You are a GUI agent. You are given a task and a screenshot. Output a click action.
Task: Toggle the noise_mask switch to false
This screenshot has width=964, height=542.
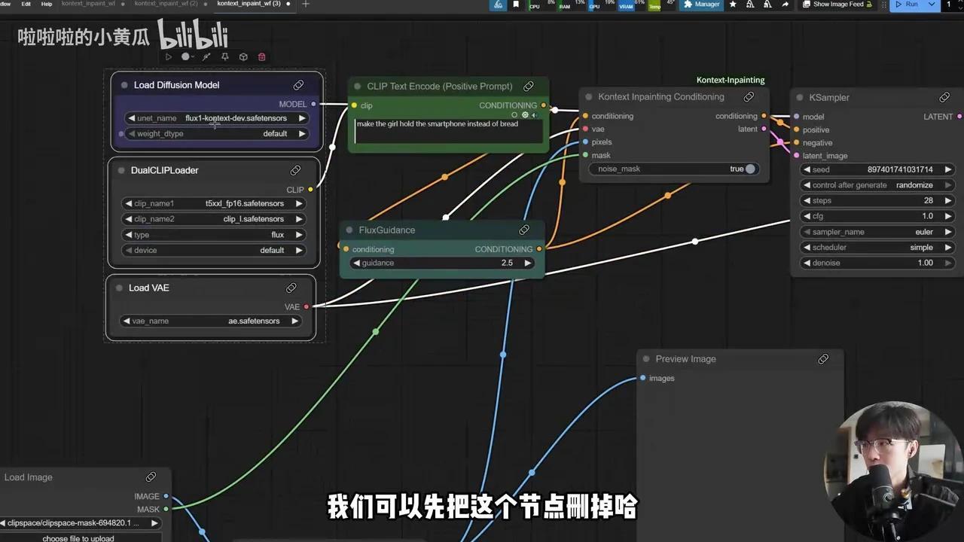coord(749,169)
